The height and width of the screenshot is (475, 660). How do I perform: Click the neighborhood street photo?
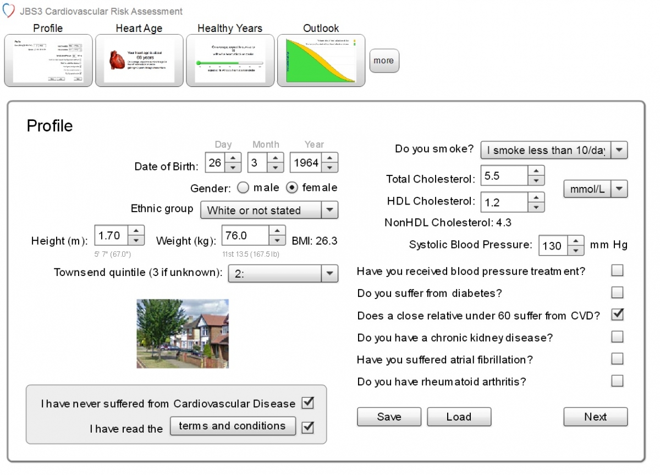tap(182, 332)
